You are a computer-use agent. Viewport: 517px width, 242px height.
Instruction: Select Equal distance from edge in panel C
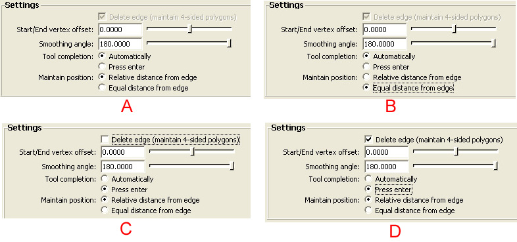pos(105,211)
